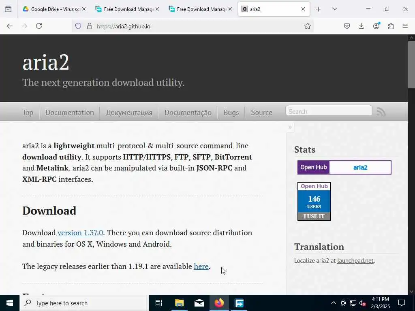Open legacy releases 'here' link
The height and width of the screenshot is (311, 415).
tap(201, 266)
